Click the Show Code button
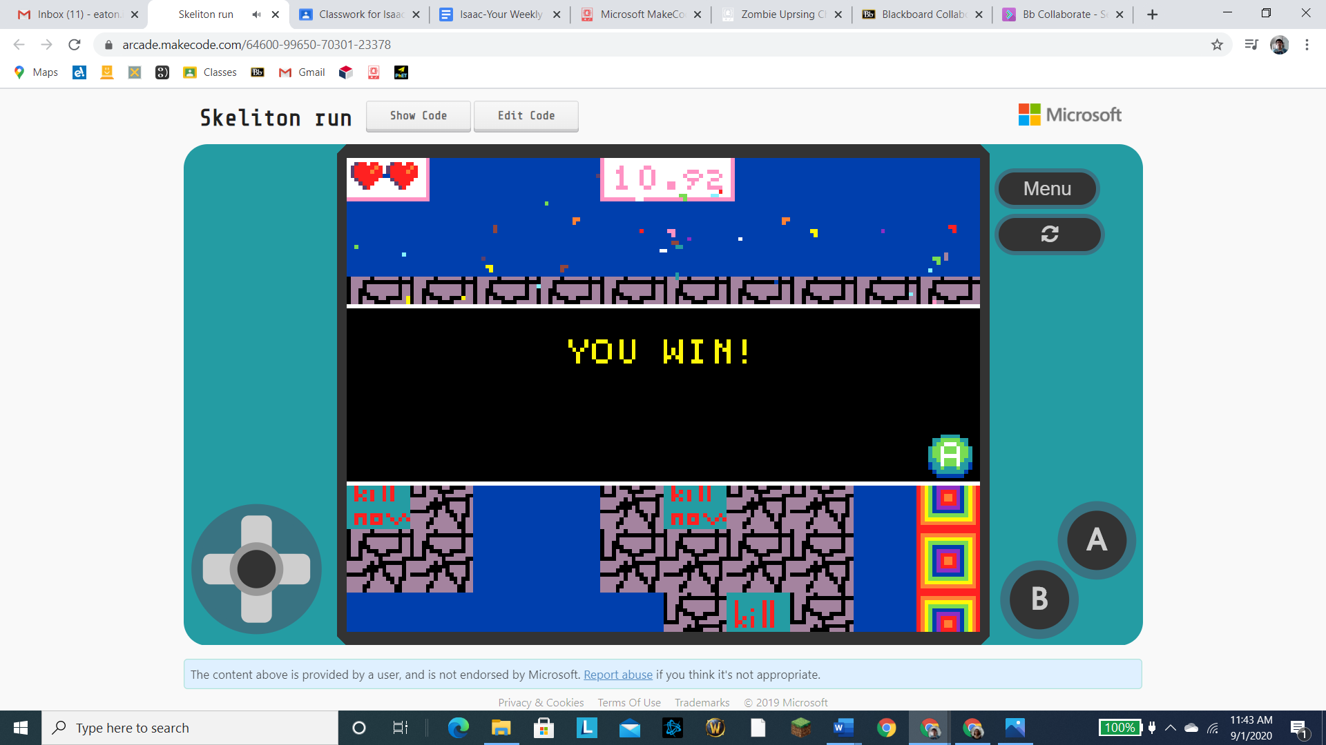This screenshot has height=745, width=1326. tap(418, 116)
